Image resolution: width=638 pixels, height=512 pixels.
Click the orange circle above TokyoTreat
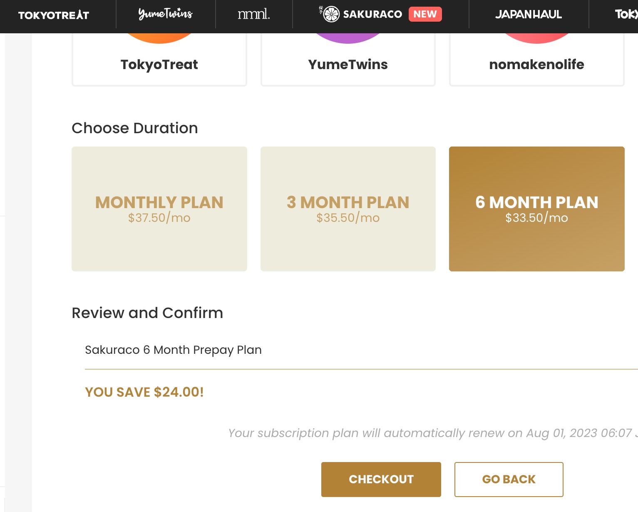[159, 38]
